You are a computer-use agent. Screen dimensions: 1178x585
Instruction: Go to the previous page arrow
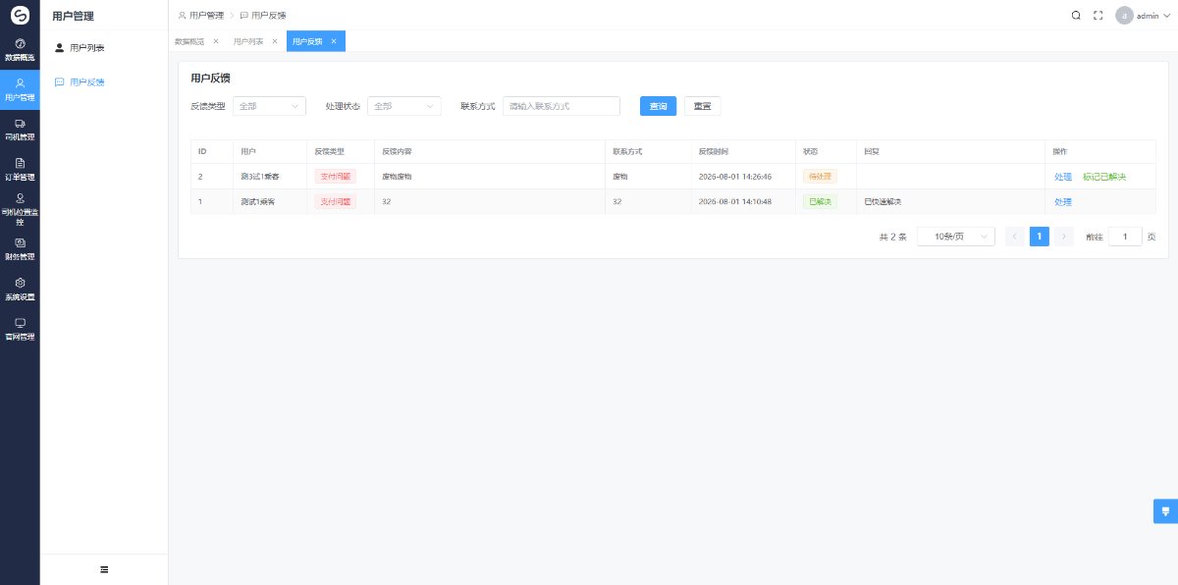point(1015,237)
